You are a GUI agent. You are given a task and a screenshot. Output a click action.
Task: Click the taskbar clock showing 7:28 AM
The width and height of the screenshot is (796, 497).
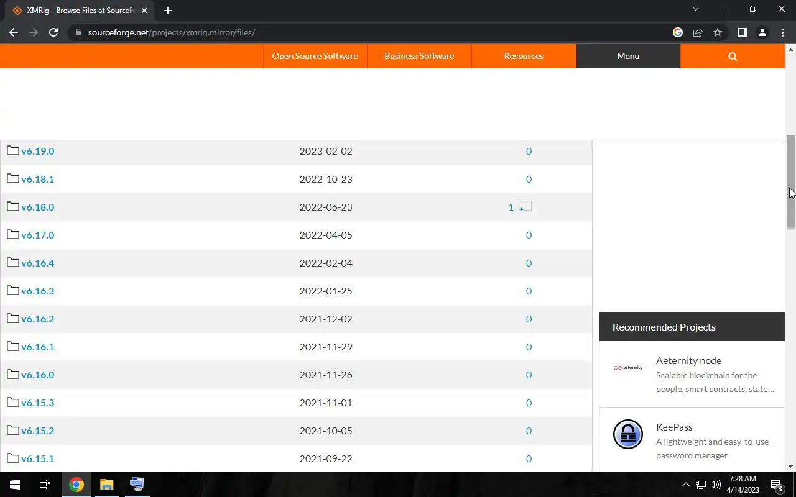click(743, 485)
